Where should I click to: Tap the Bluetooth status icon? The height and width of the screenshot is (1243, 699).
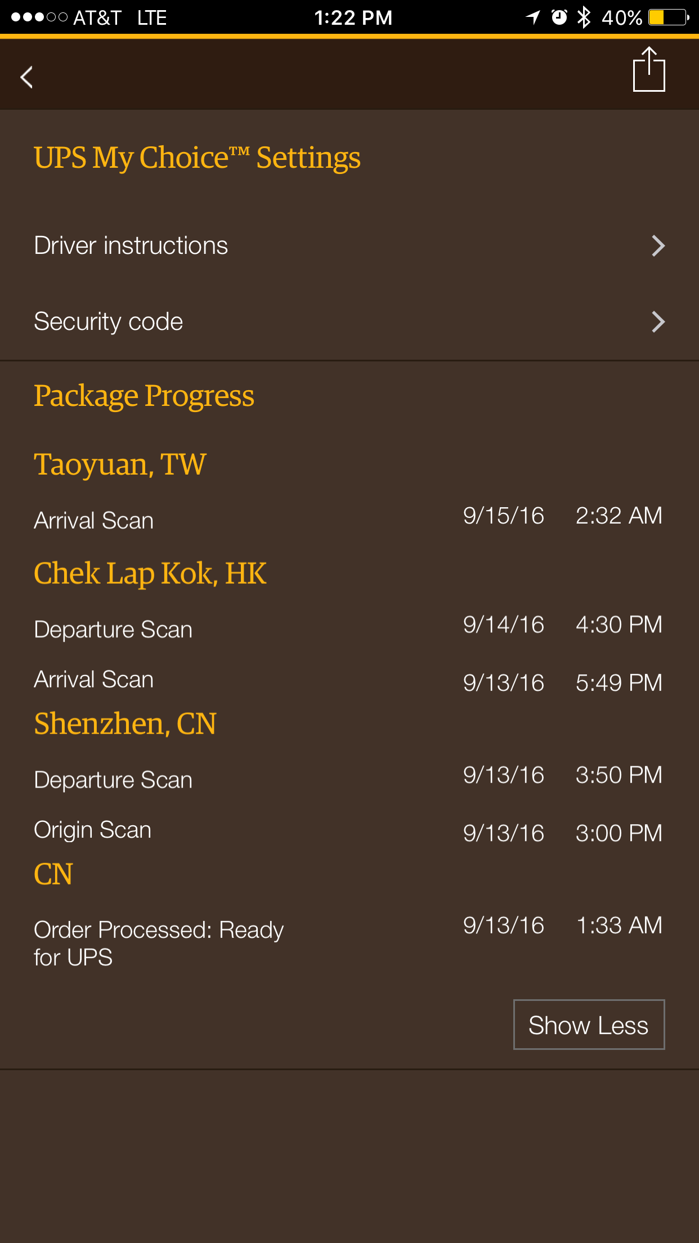click(584, 17)
